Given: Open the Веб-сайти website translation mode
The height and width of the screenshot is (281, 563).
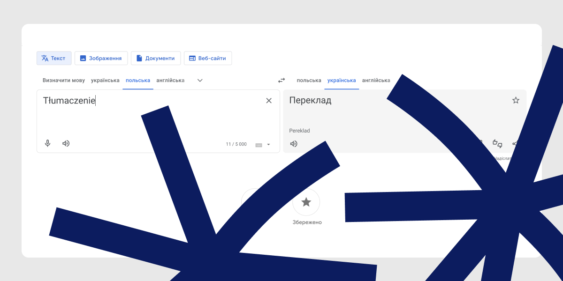Looking at the screenshot, I should [x=208, y=58].
